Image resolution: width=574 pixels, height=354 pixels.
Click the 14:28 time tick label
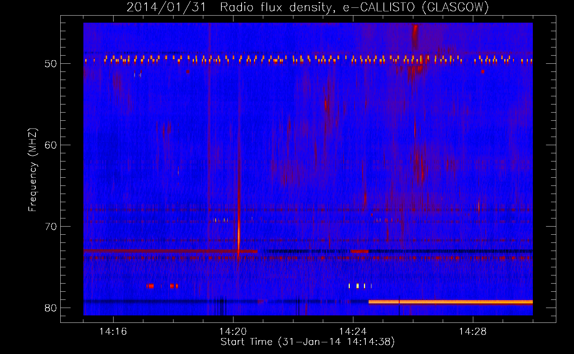tap(473, 332)
